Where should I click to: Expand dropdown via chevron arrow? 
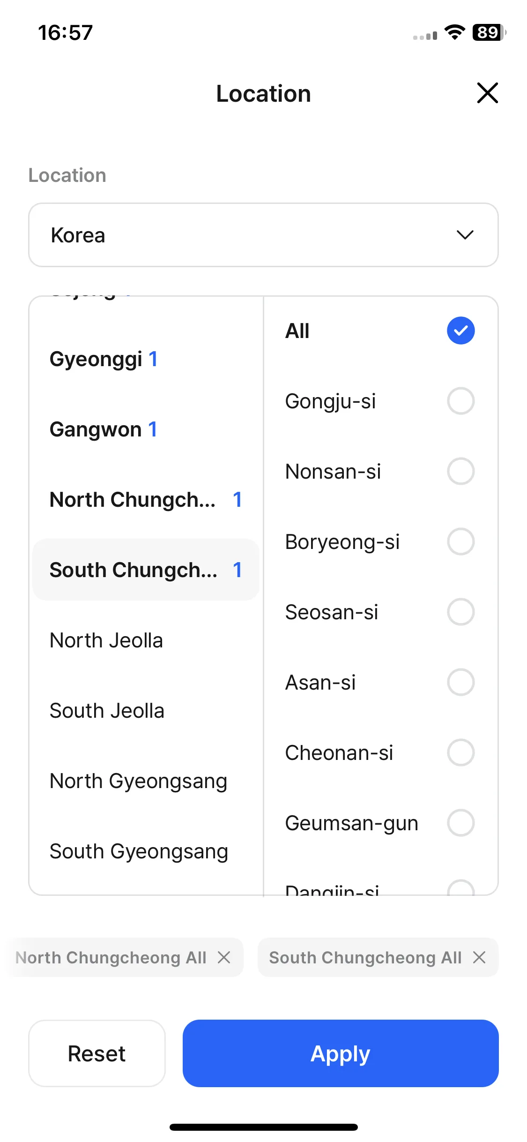pos(465,235)
